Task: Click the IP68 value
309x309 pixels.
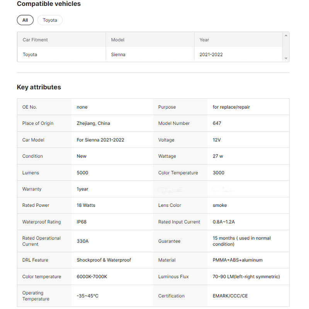Action: click(x=81, y=222)
